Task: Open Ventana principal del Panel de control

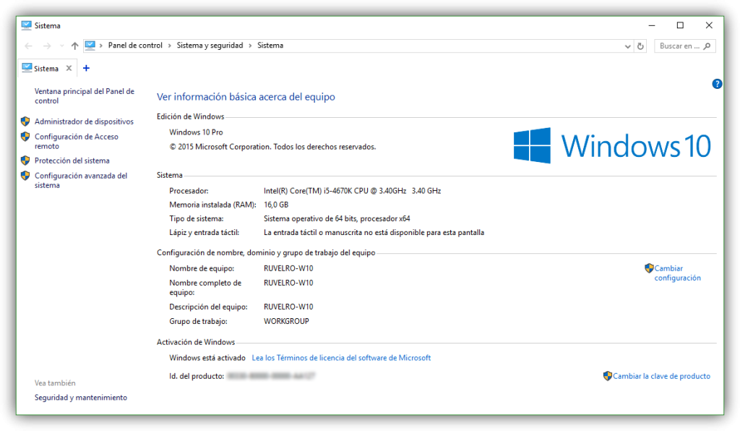Action: [x=85, y=96]
